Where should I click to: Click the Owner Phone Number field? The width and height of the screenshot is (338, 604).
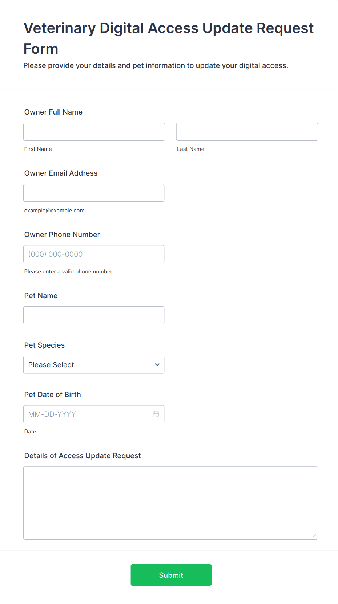pos(94,254)
